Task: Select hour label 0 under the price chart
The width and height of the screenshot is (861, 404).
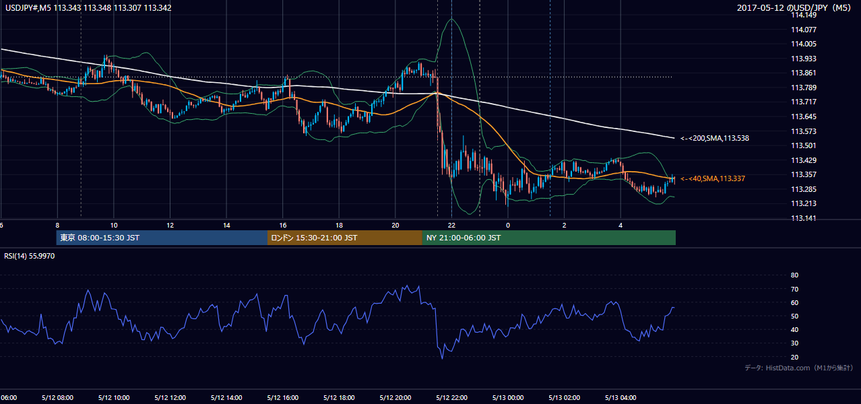Action: point(508,225)
